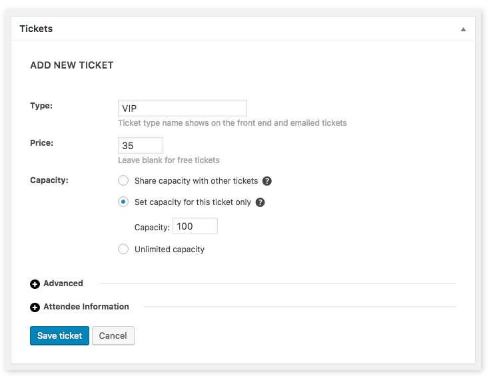Screen dimensions: 489x376
Task: Choose the Unlimited capacity radio option
Action: tap(123, 249)
